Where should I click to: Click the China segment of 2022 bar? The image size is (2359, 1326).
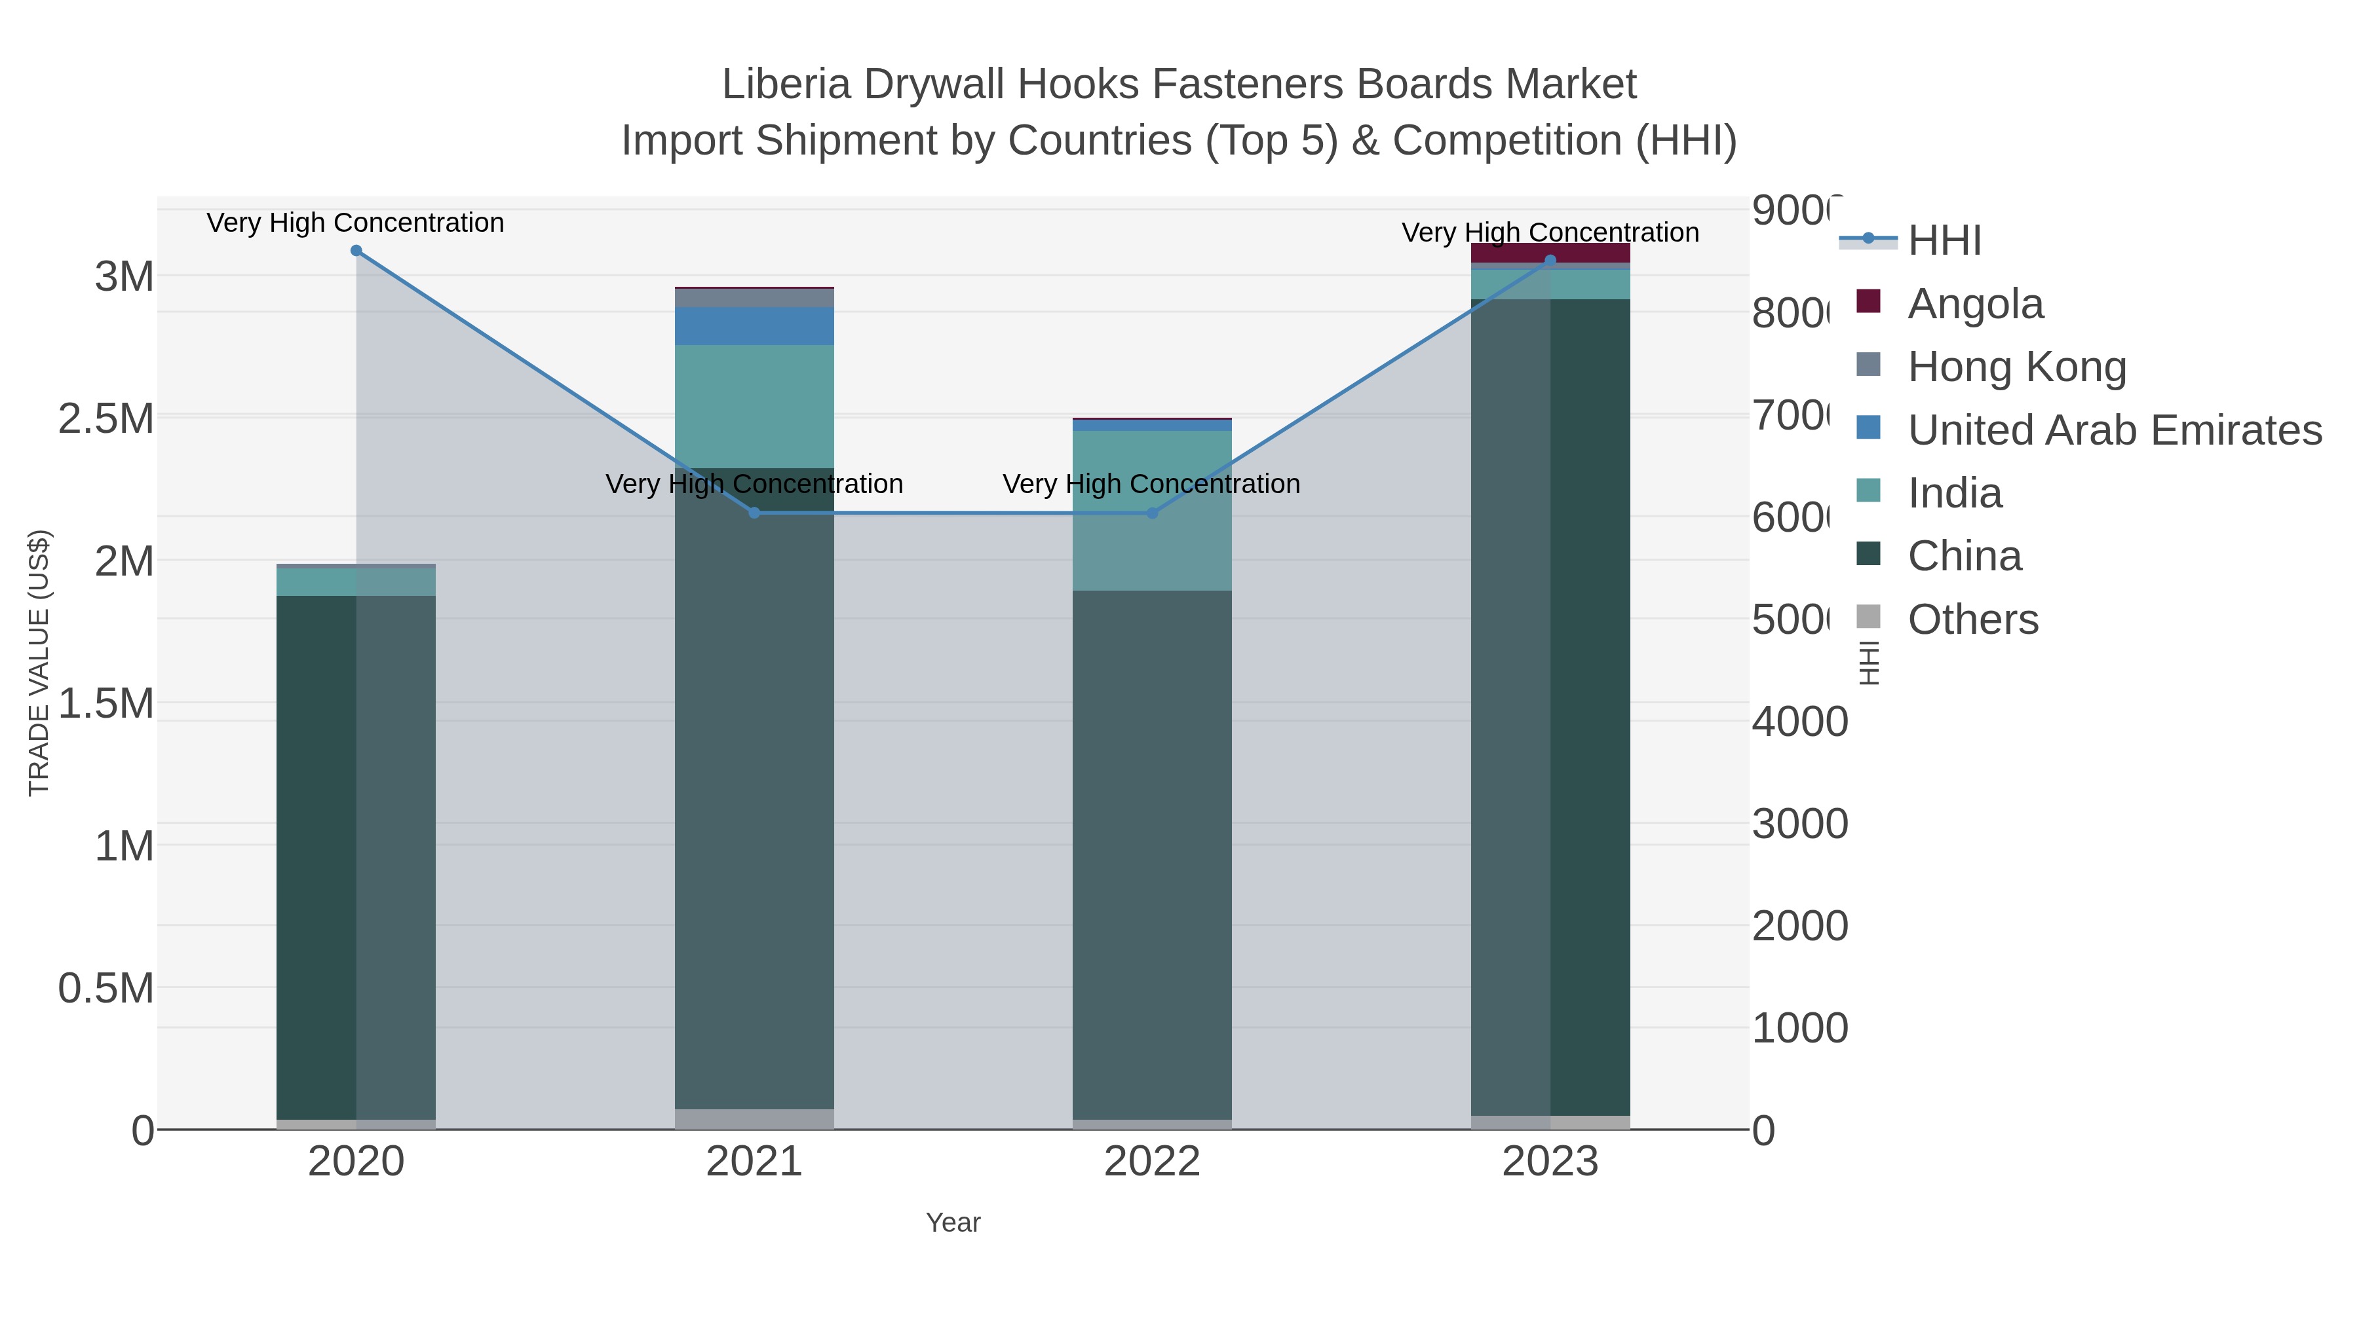[x=1152, y=855]
